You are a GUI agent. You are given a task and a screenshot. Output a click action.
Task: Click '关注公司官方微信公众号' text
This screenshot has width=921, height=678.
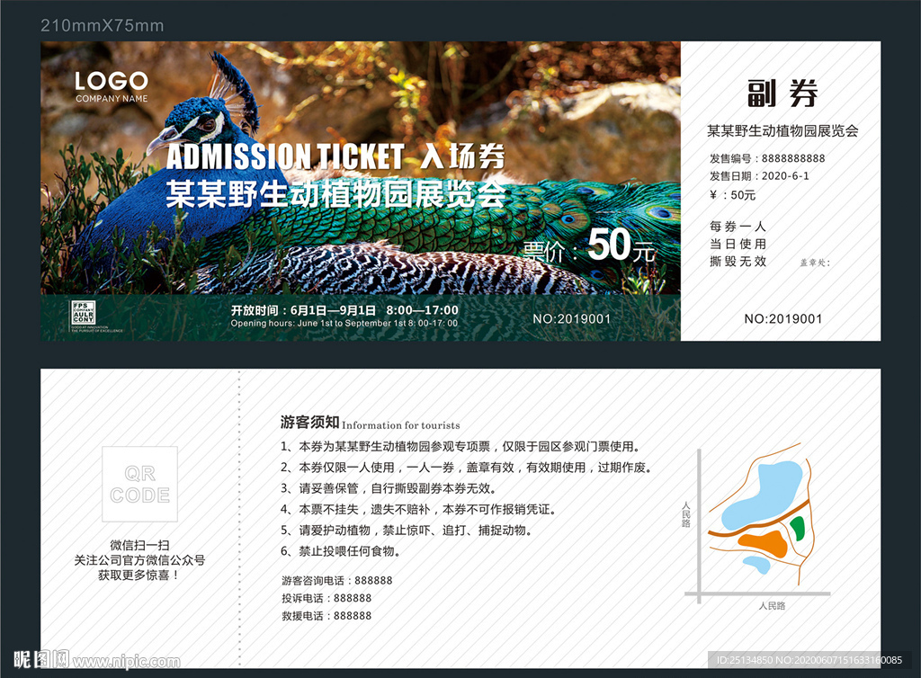click(x=139, y=560)
